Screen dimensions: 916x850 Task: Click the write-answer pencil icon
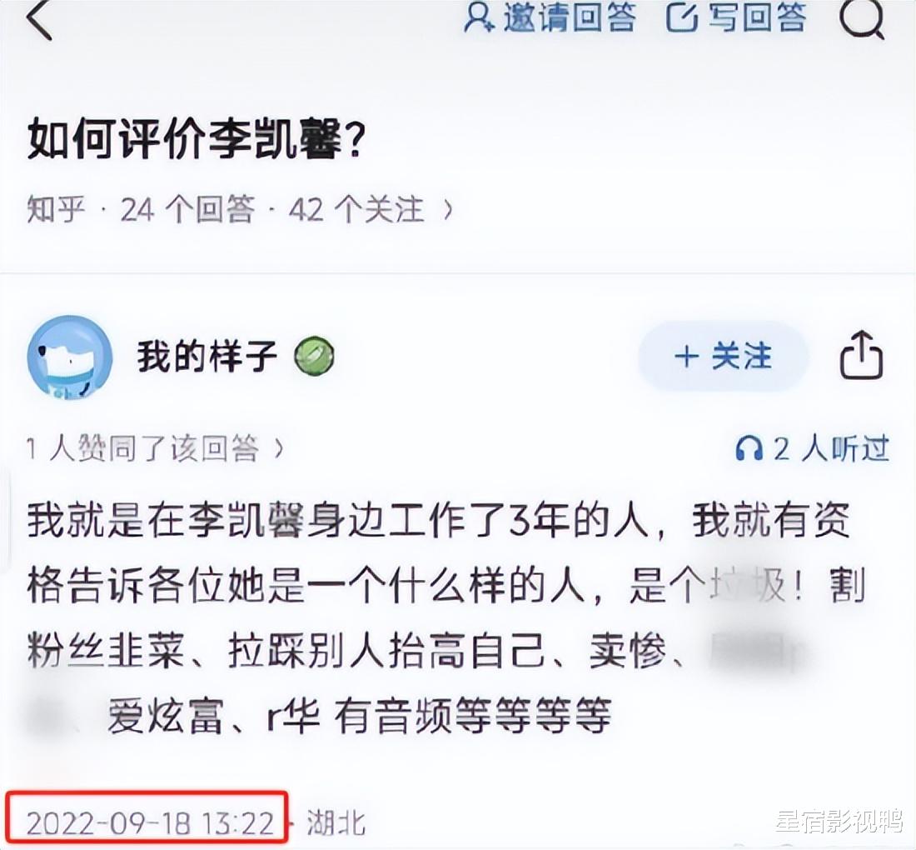pos(682,17)
